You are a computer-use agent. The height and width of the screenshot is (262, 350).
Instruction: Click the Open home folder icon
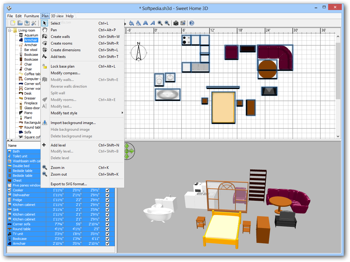pos(20,23)
